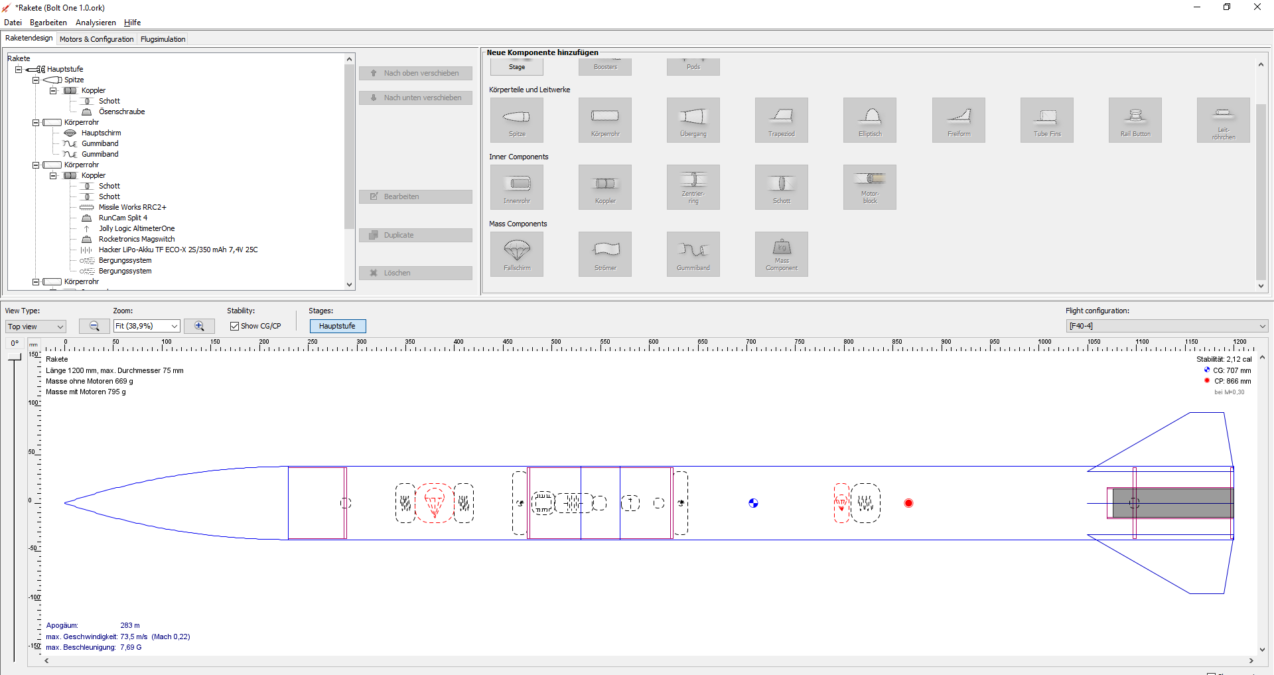Open the View Type dropdown
Image resolution: width=1274 pixels, height=675 pixels.
[36, 327]
